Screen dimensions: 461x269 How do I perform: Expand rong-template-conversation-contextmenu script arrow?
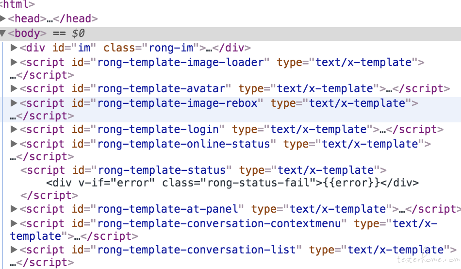click(x=14, y=224)
